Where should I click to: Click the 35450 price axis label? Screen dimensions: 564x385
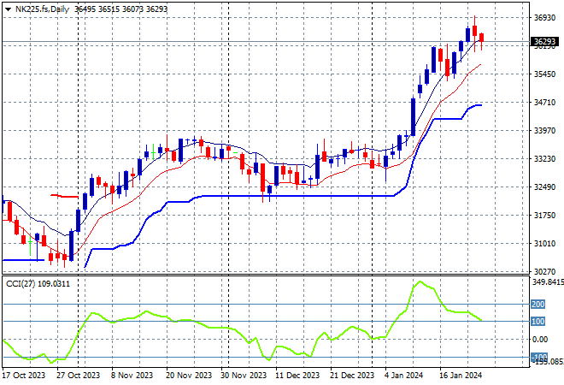pyautogui.click(x=544, y=74)
